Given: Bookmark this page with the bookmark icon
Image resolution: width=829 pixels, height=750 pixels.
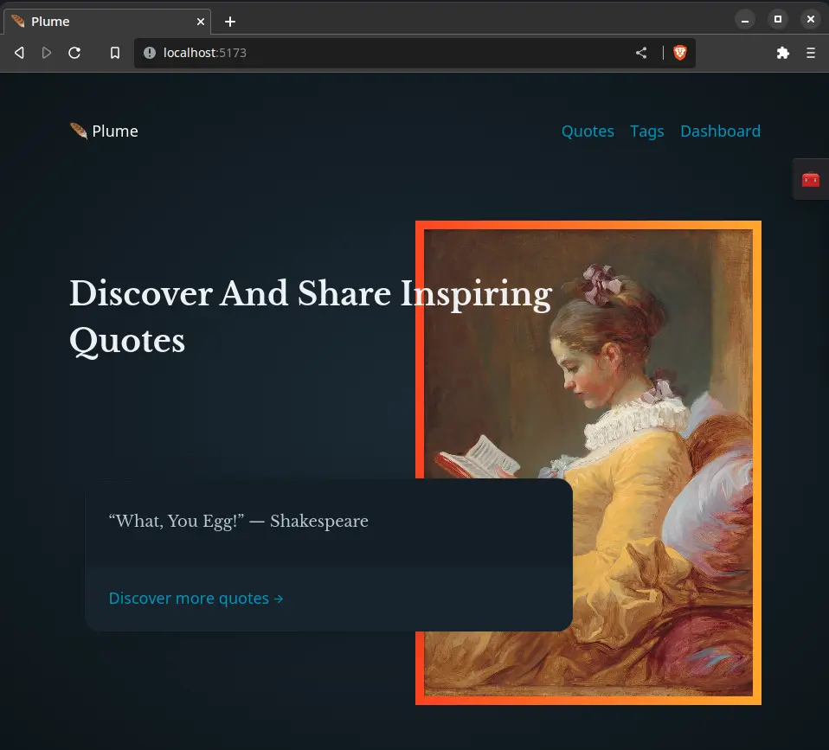Looking at the screenshot, I should coord(115,53).
